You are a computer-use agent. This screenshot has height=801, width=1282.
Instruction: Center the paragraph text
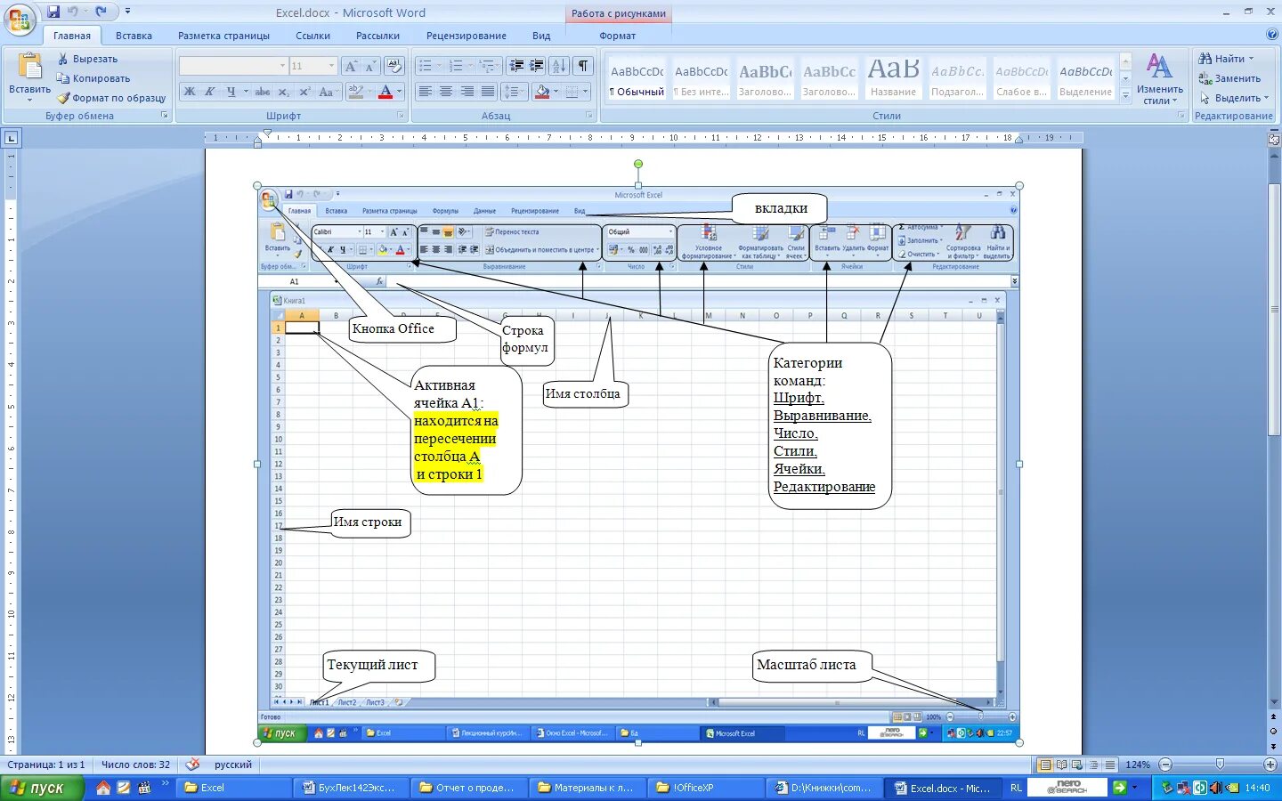point(446,92)
